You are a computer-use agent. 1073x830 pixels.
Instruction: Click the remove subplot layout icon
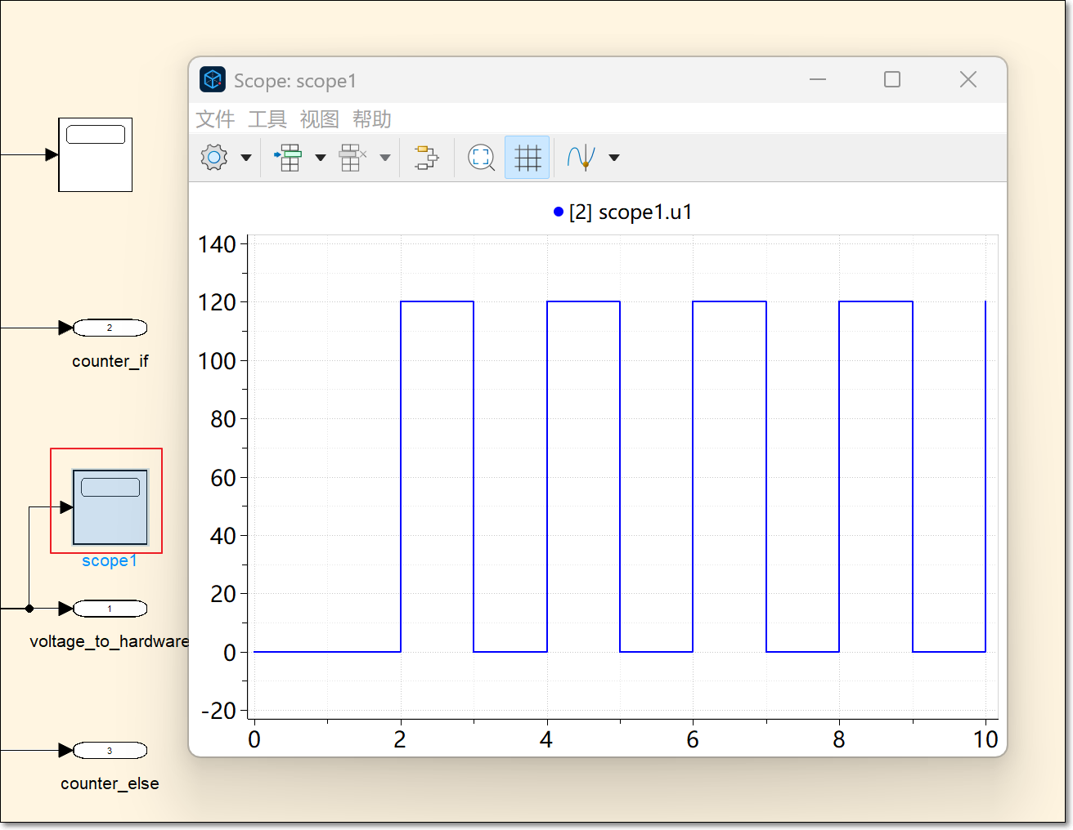click(x=352, y=157)
